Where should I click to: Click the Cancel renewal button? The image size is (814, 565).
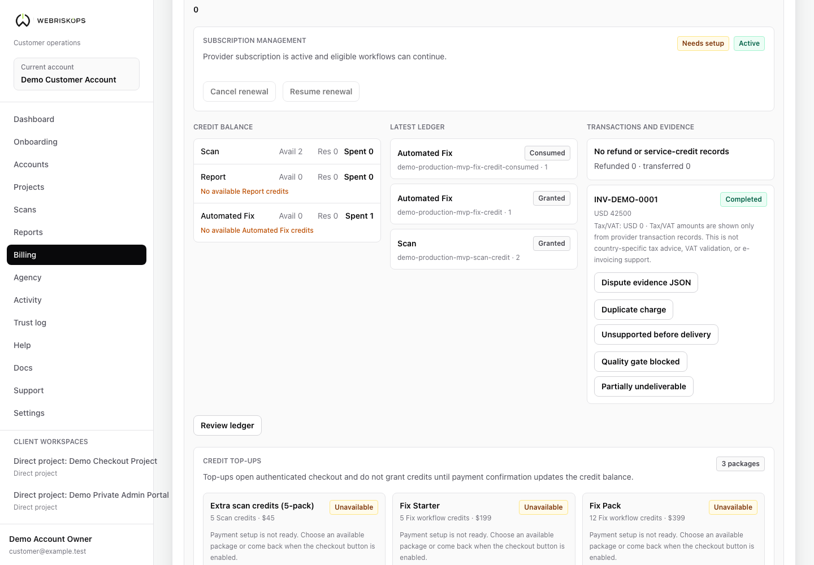[x=239, y=92]
